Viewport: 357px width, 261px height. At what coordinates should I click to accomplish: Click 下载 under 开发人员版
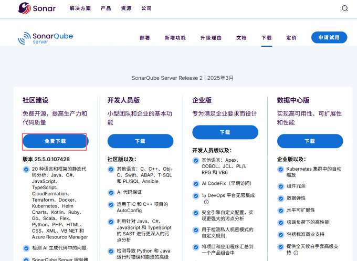pyautogui.click(x=140, y=141)
